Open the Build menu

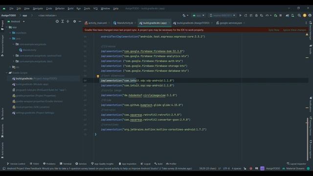[x=70, y=9]
